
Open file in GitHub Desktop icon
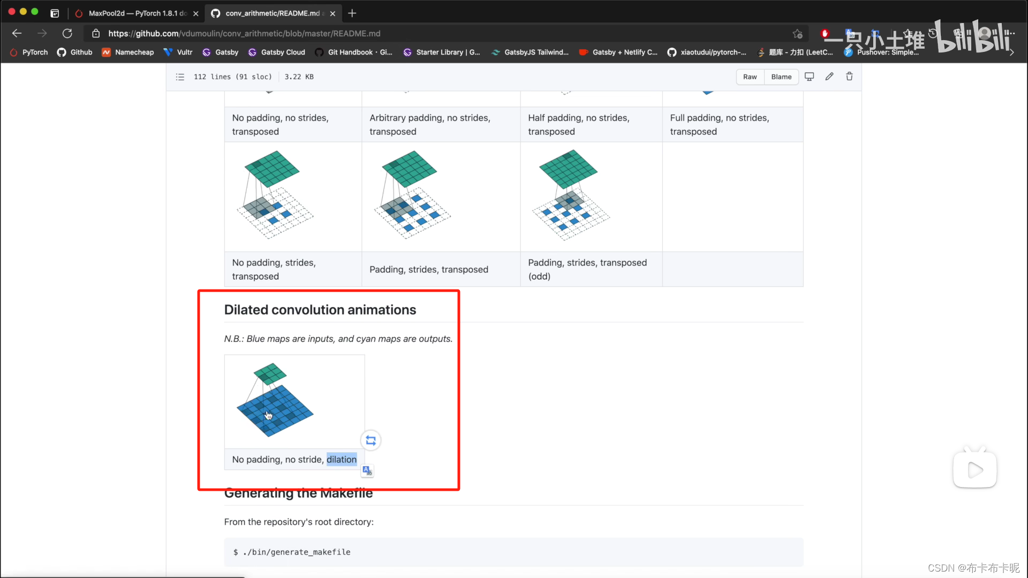pyautogui.click(x=809, y=77)
